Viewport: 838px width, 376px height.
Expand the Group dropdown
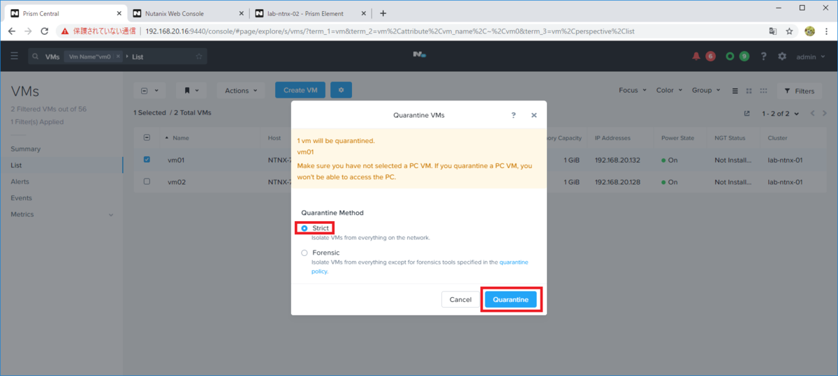(x=706, y=90)
